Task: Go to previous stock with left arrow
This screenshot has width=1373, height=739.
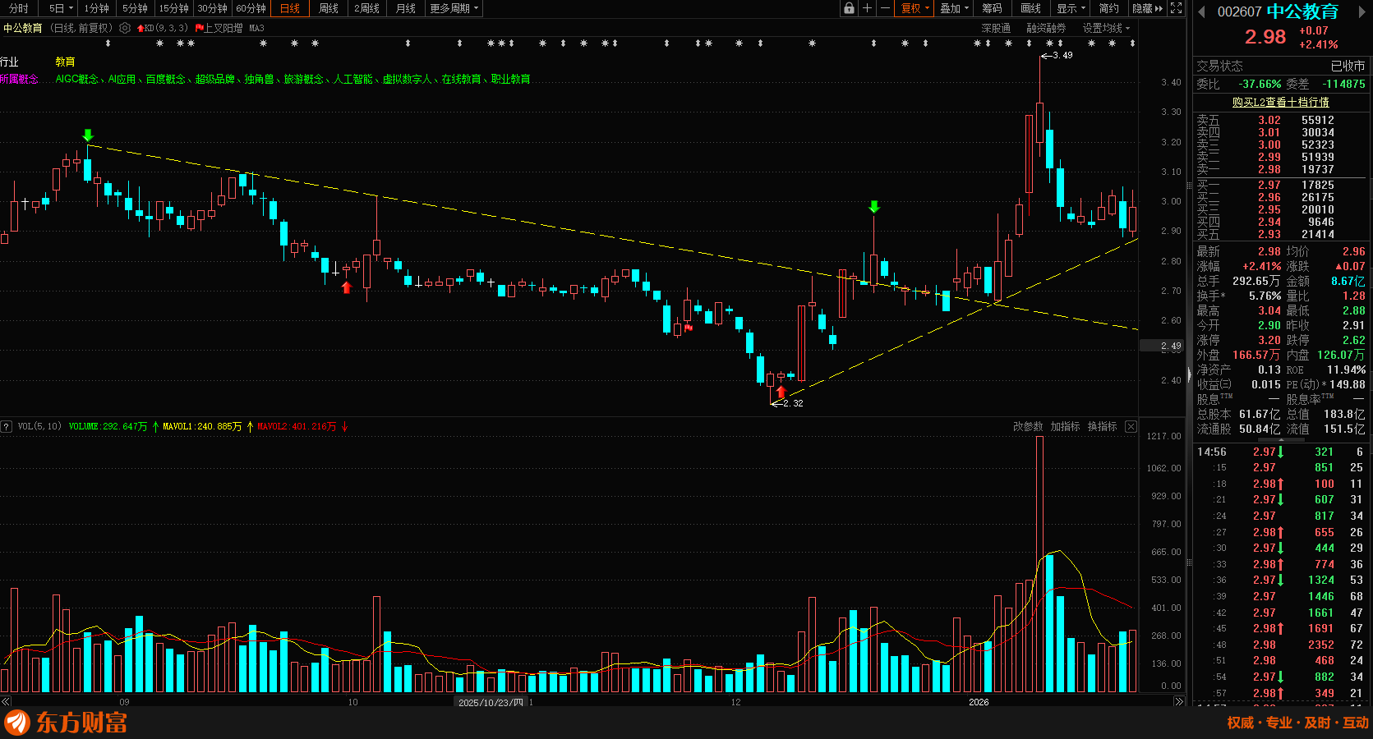Action: (x=1201, y=11)
